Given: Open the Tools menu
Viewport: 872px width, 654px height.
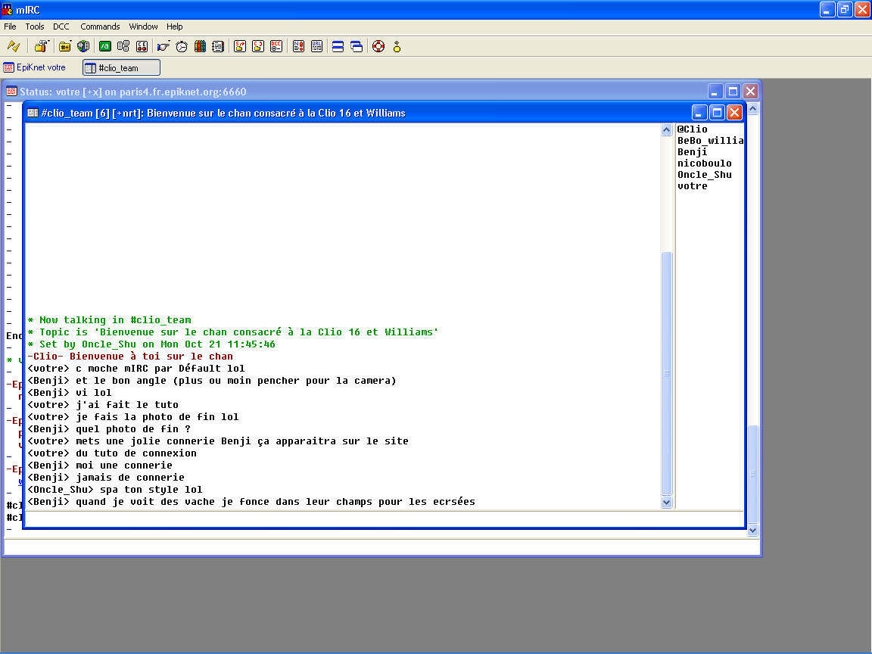Looking at the screenshot, I should coord(35,26).
